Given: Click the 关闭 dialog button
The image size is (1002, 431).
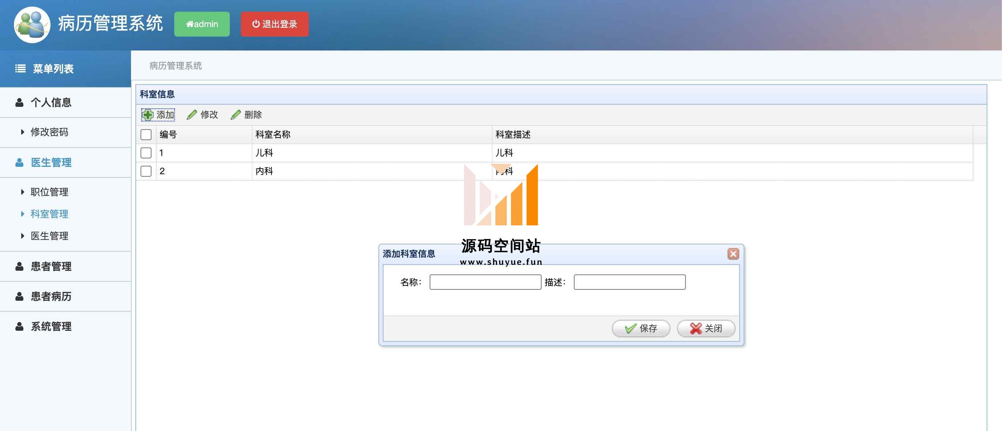Looking at the screenshot, I should point(706,329).
